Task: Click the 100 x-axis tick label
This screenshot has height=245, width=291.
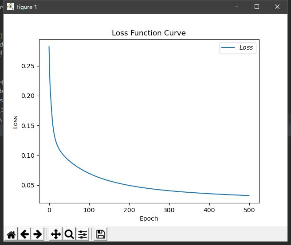Action: 89,210
